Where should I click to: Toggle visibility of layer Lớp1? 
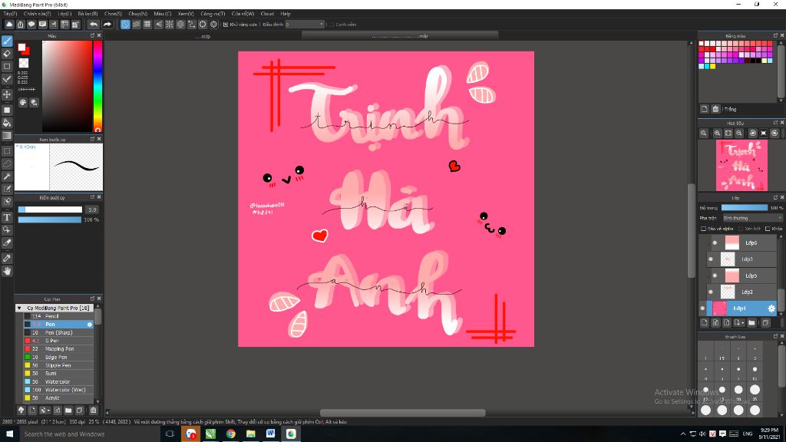pyautogui.click(x=702, y=308)
